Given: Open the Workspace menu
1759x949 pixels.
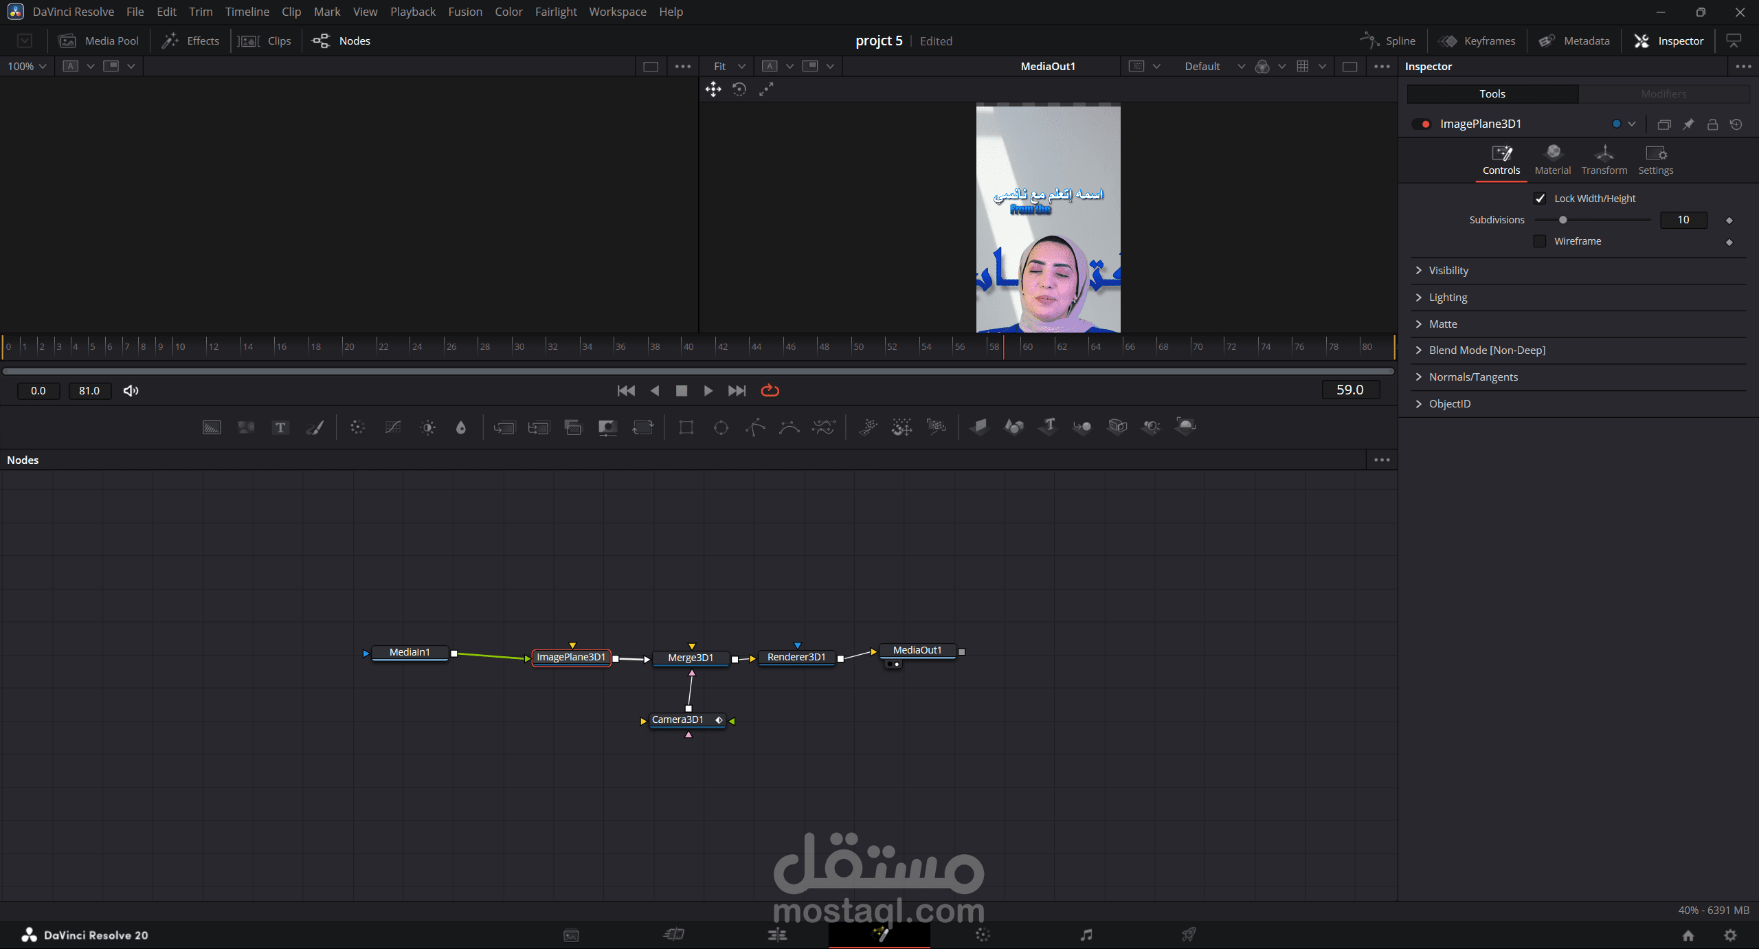Looking at the screenshot, I should [618, 12].
